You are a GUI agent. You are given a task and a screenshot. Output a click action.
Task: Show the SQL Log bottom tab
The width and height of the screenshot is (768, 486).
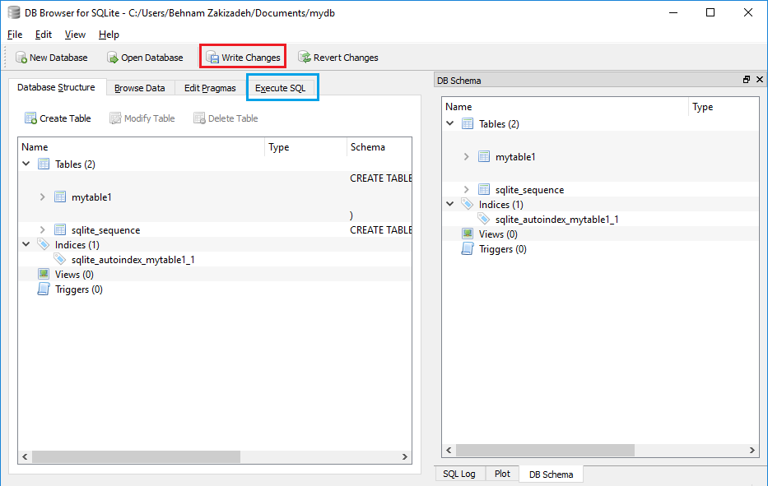[x=459, y=474]
